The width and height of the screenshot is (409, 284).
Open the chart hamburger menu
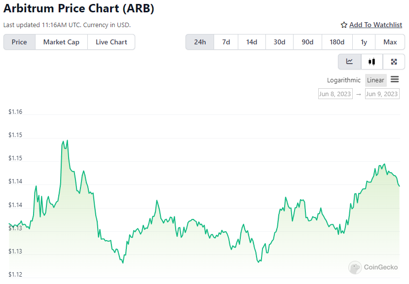[395, 79]
